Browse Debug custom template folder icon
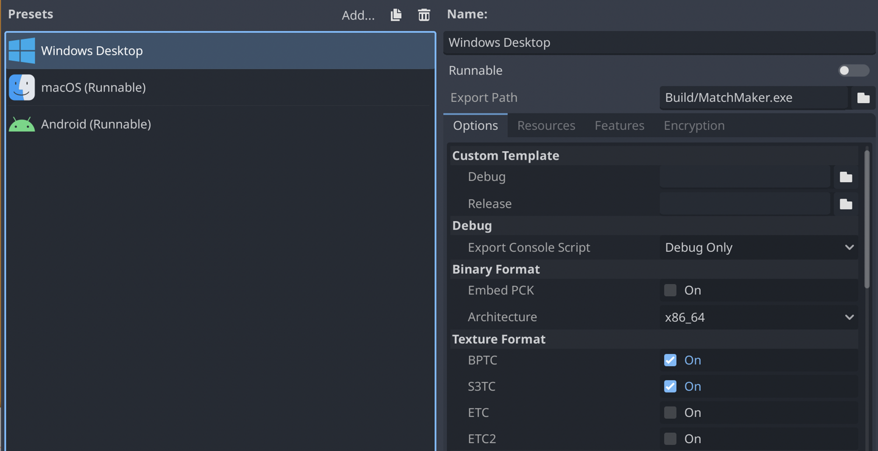 (x=846, y=177)
